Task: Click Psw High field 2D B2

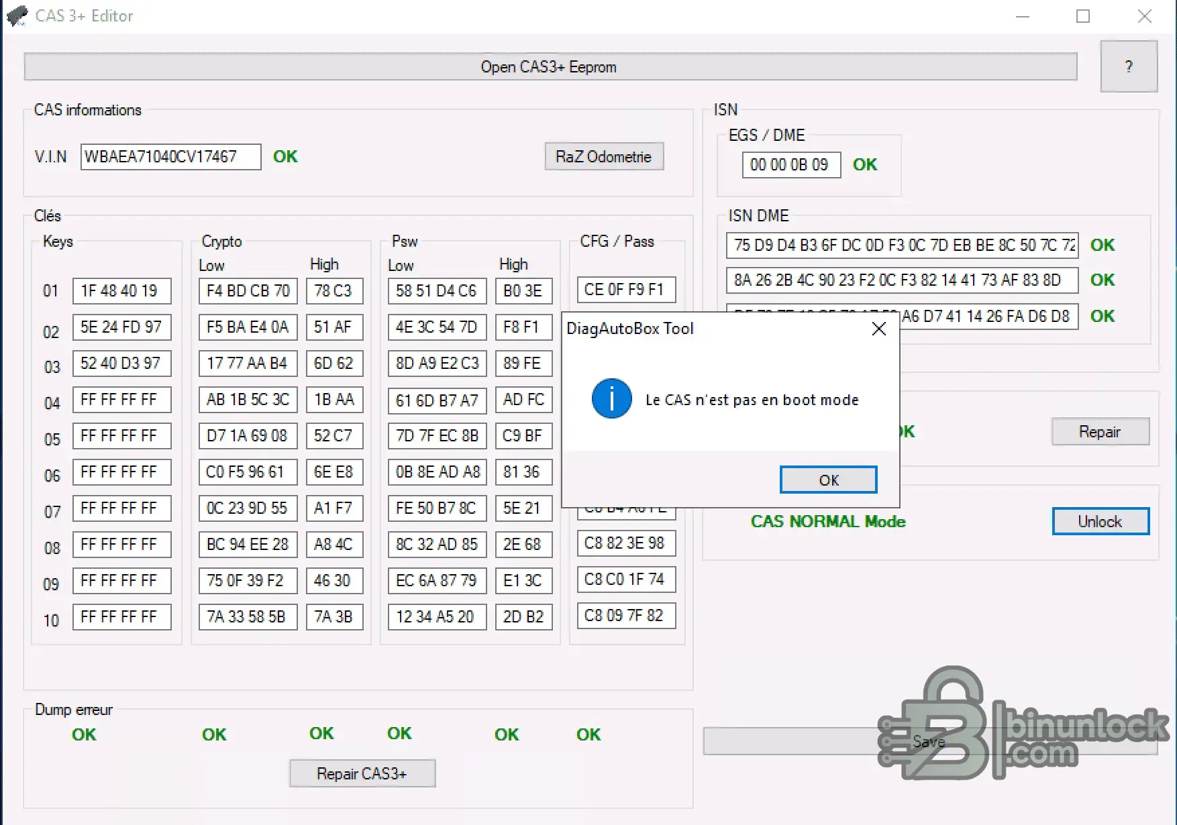Action: (x=523, y=617)
